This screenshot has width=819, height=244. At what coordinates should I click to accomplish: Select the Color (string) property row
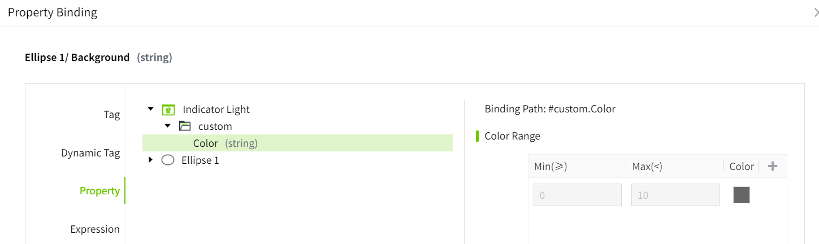coord(225,143)
